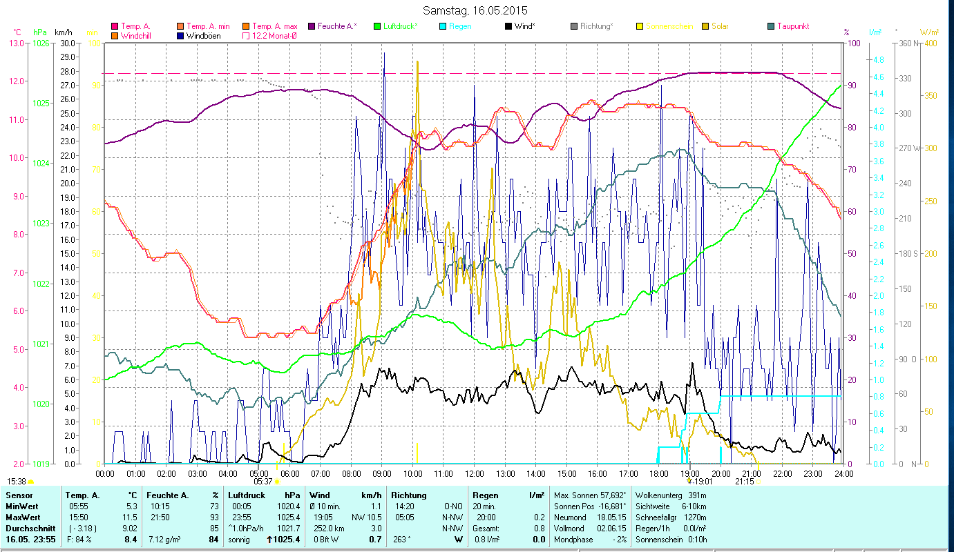954x552 pixels.
Task: Click the sunset marker icon beside 19:01
Action: click(x=689, y=482)
